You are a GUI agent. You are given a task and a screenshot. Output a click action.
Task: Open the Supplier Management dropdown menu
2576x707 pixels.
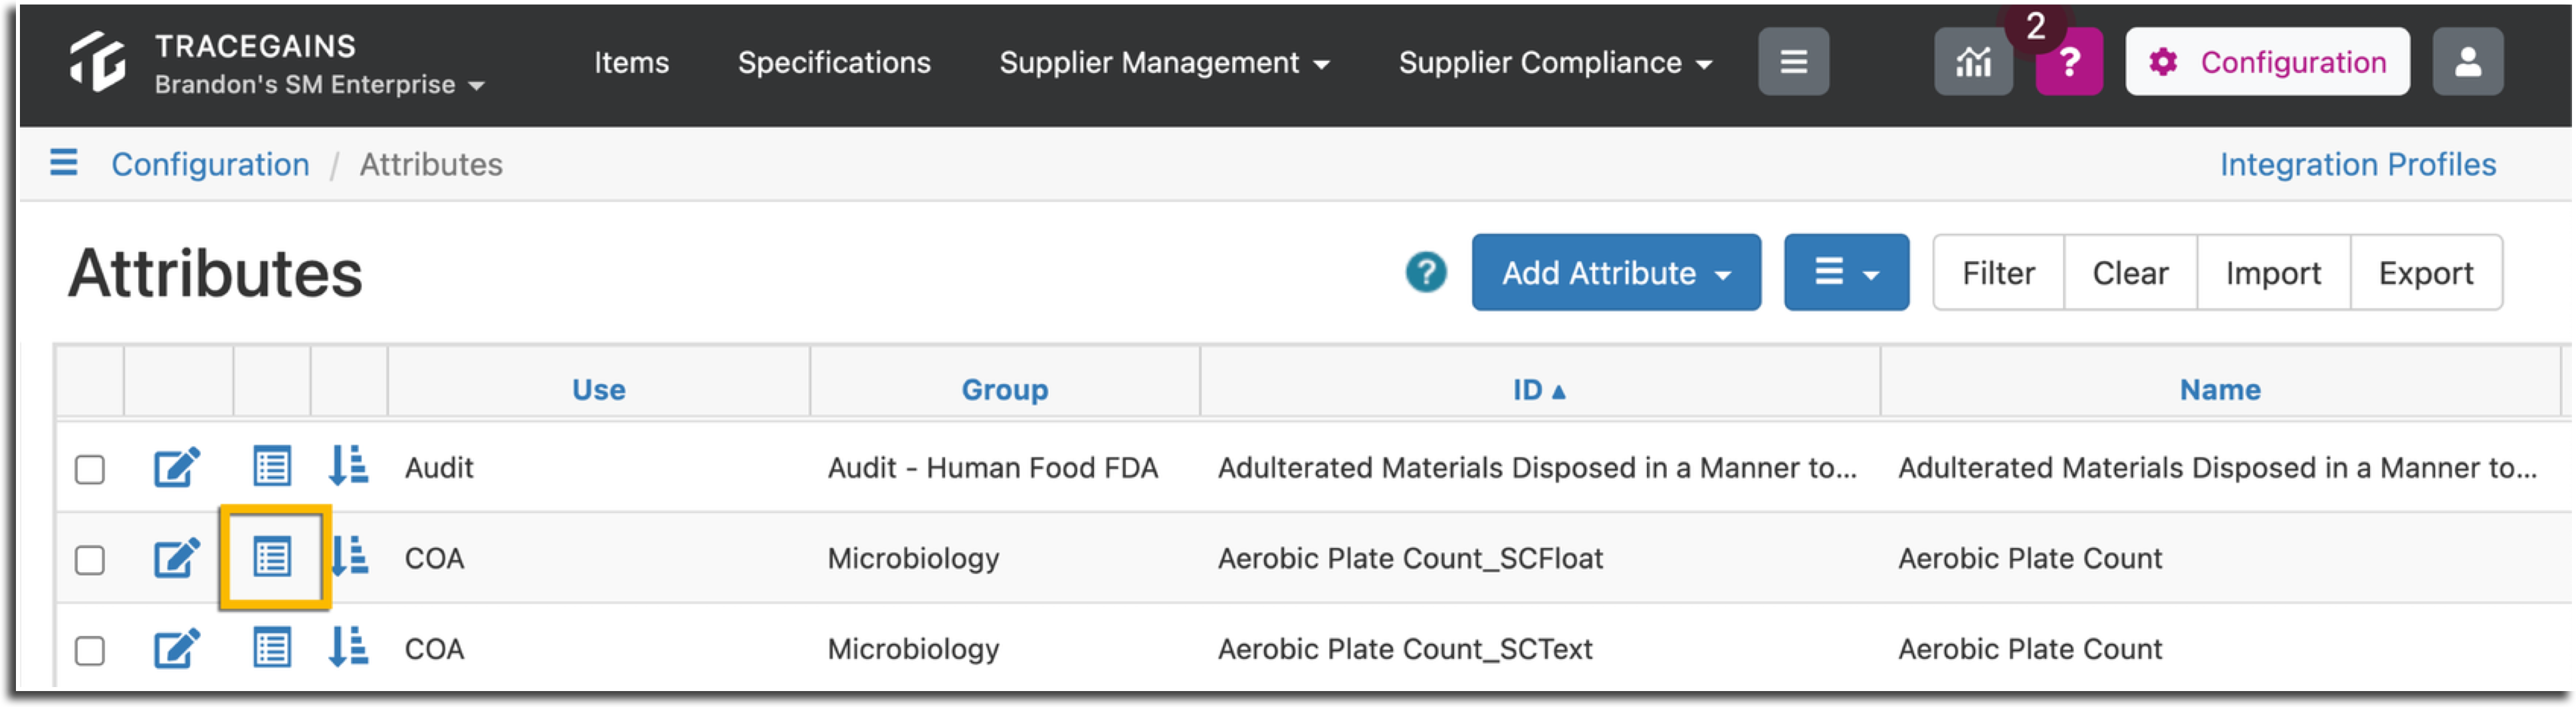tap(1164, 63)
